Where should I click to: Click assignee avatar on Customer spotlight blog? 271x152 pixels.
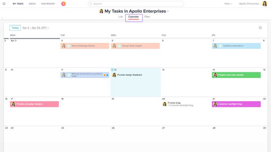click(x=215, y=104)
